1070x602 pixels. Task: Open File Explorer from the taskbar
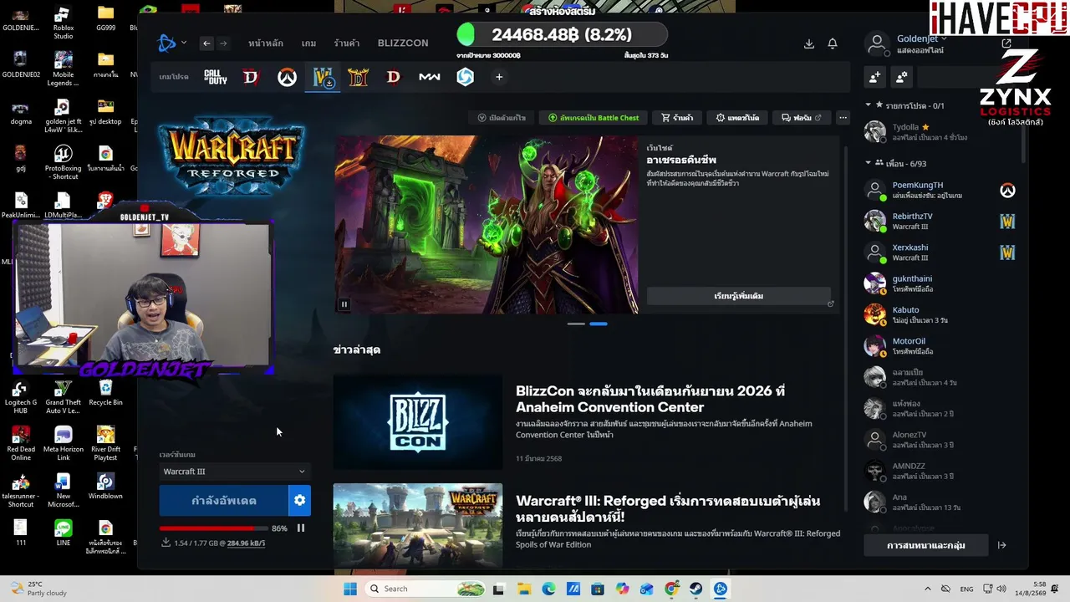pos(524,589)
